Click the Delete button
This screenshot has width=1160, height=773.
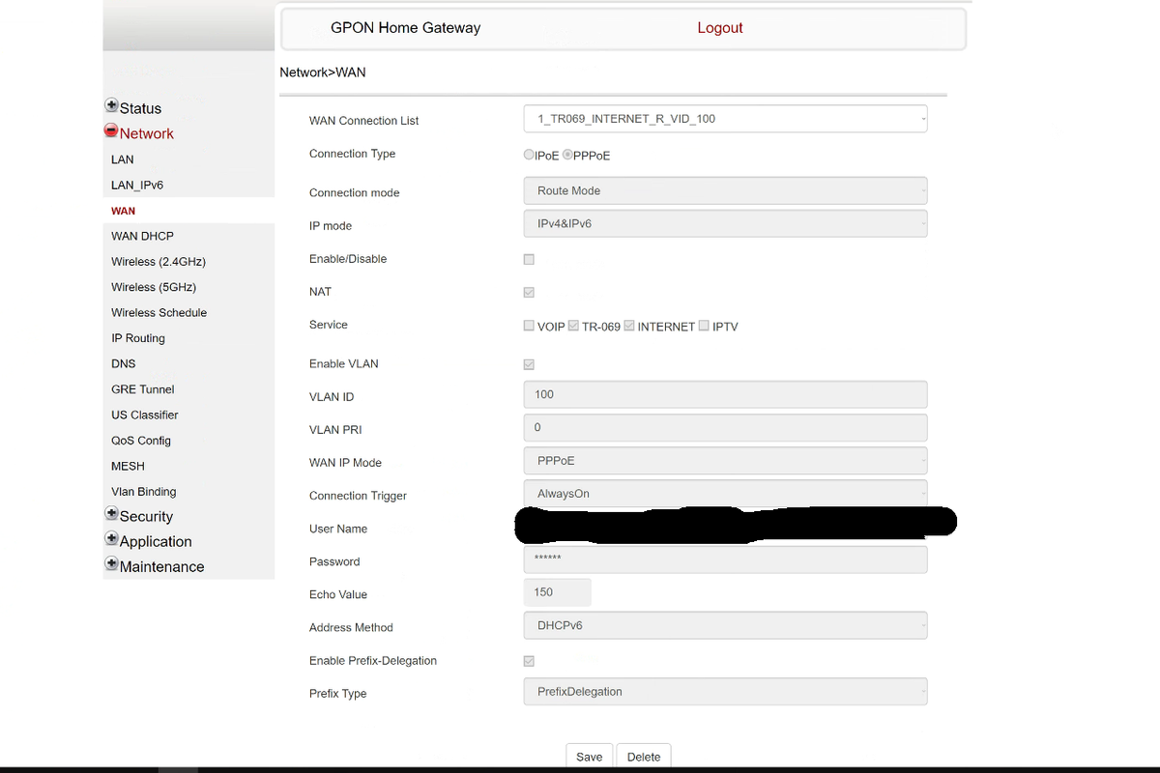(644, 757)
